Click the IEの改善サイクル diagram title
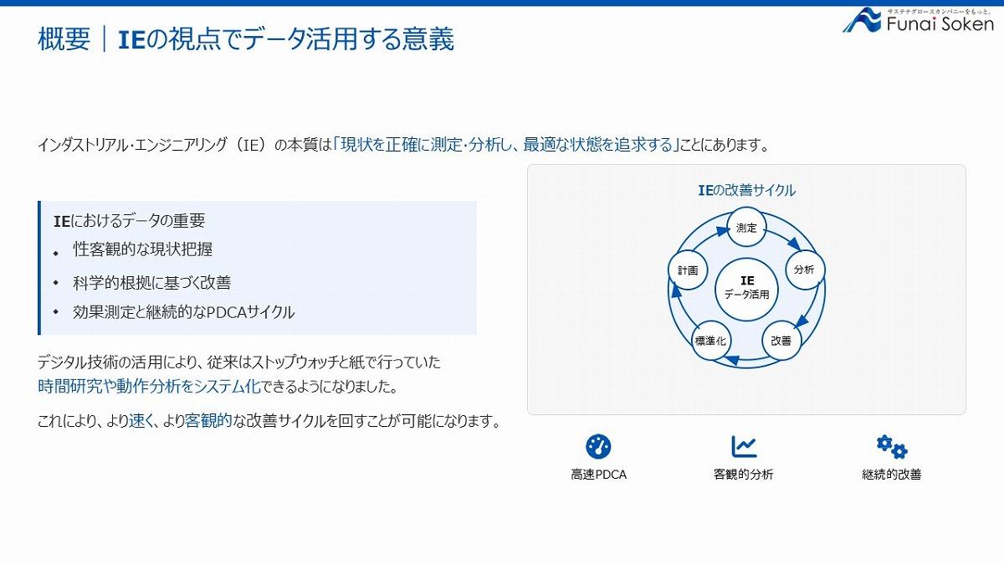 pyautogui.click(x=746, y=191)
